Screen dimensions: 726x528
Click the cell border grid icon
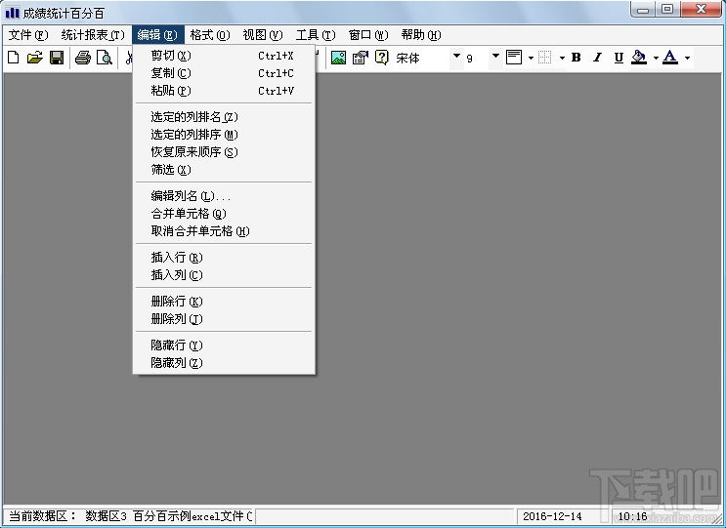[x=545, y=58]
